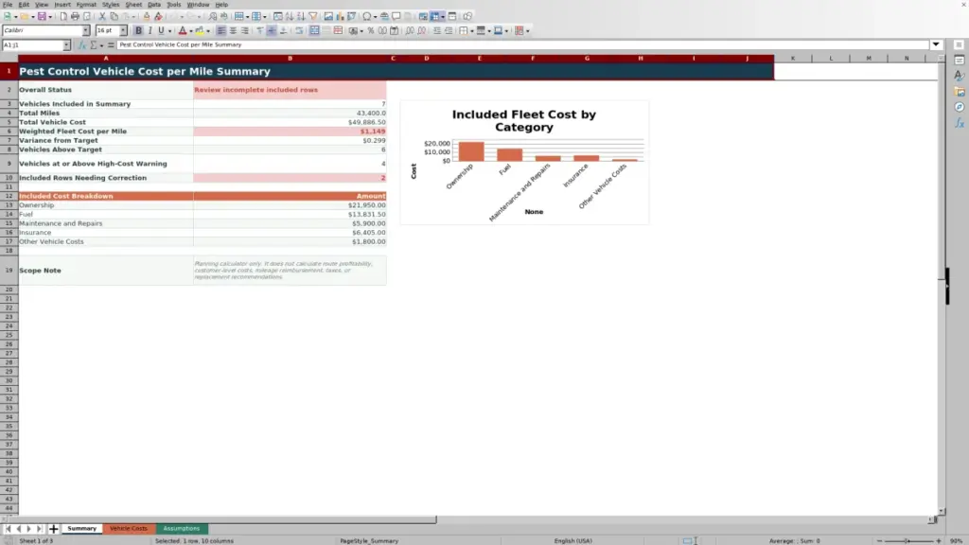Click the Export as PDF icon
The width and height of the screenshot is (969, 545).
click(x=63, y=17)
